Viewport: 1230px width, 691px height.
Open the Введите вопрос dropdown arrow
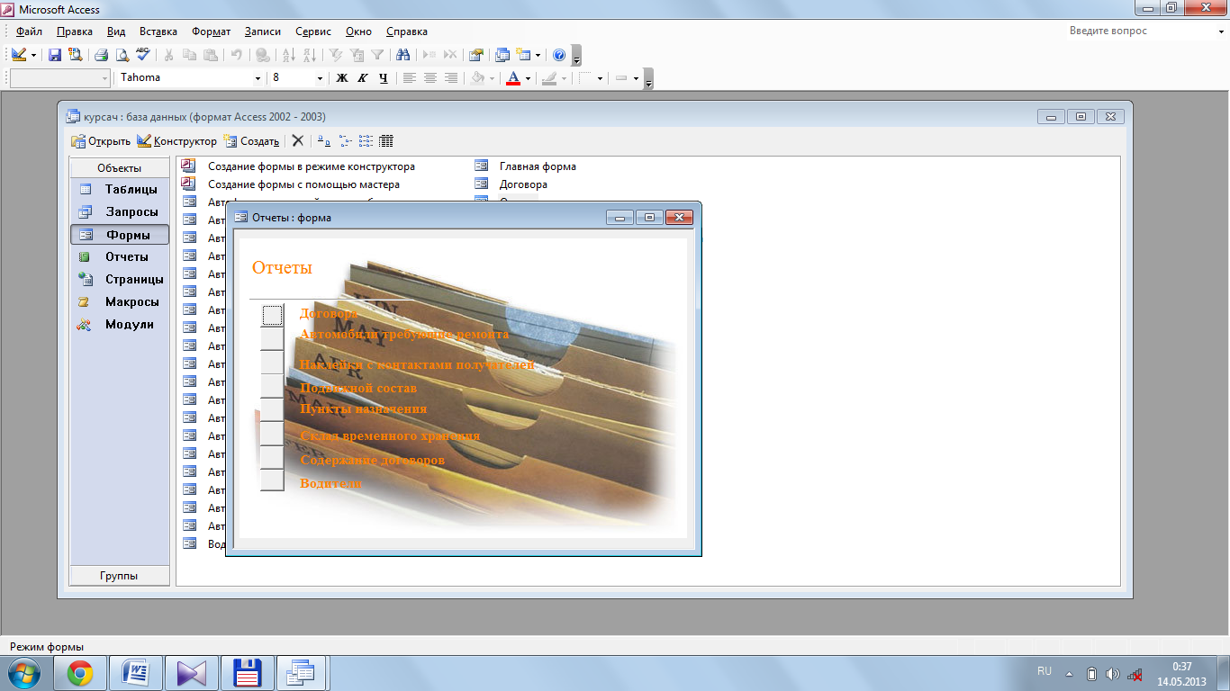tap(1220, 31)
